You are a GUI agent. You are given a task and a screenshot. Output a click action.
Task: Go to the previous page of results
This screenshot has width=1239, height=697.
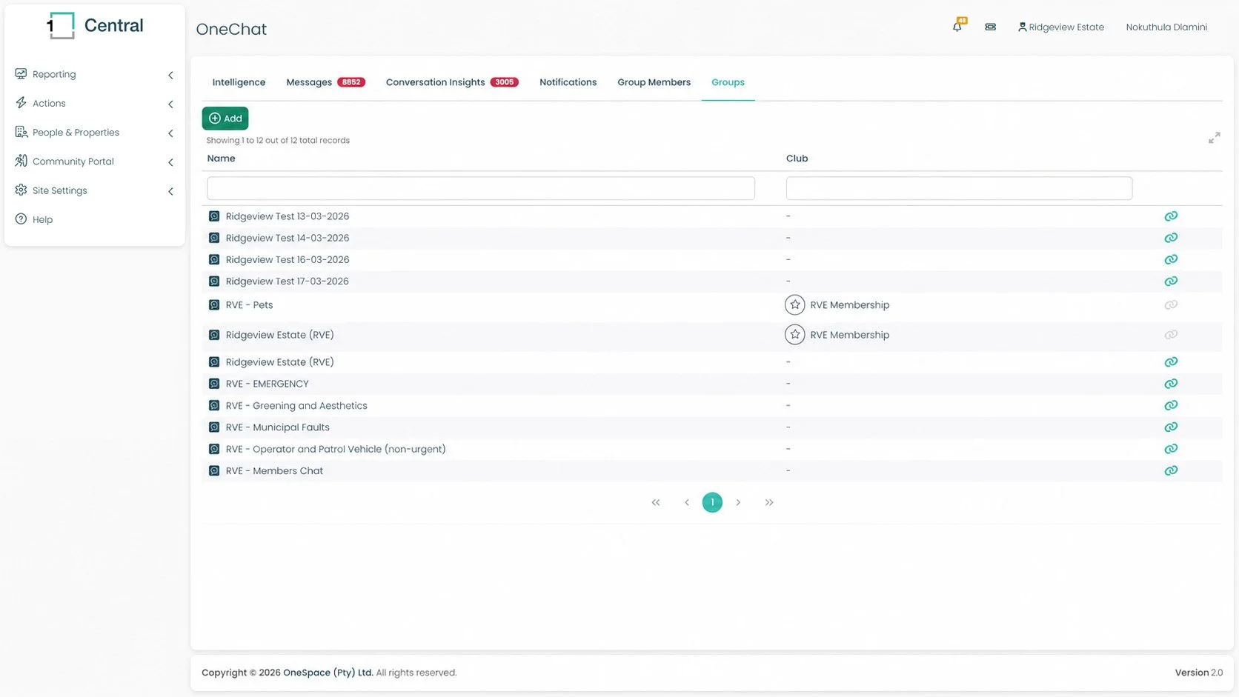(687, 502)
